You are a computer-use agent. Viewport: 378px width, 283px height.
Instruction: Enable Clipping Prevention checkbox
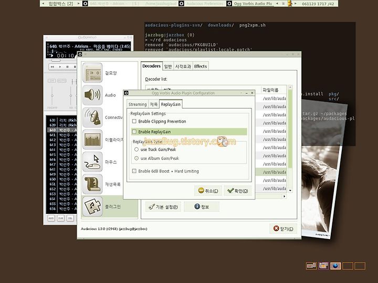[134, 121]
